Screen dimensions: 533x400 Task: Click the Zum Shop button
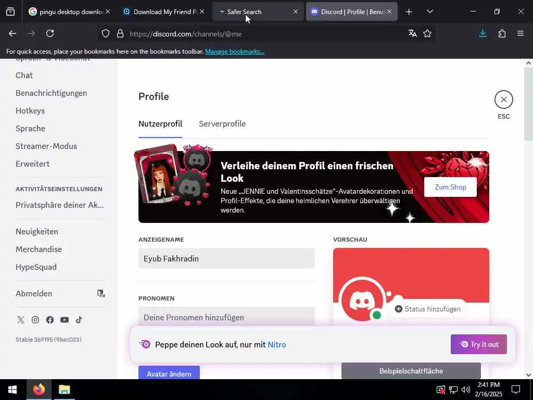coord(450,187)
